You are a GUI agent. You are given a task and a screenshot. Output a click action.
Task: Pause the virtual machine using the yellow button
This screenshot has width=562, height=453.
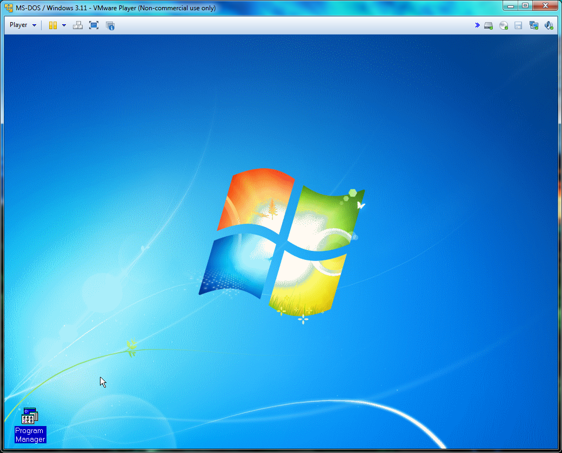[53, 25]
